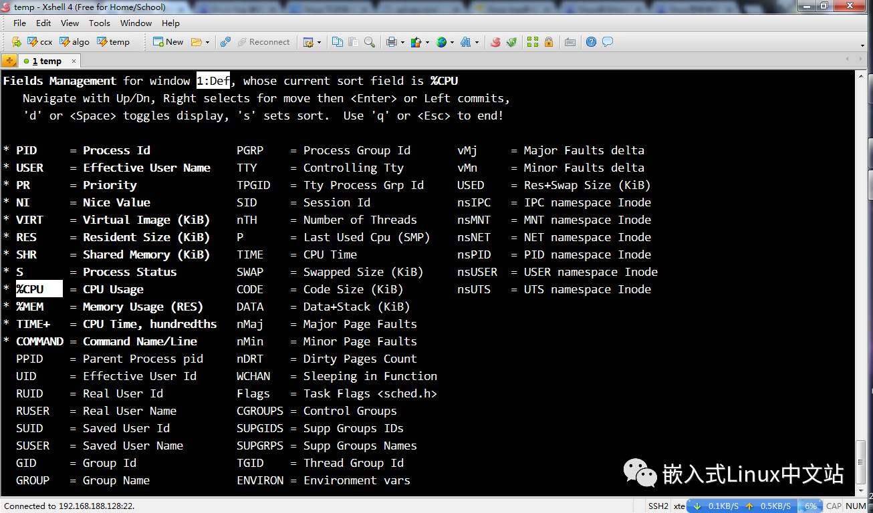Close the '1 temp' tab
Viewport: 873px width, 513px height.
click(x=74, y=61)
